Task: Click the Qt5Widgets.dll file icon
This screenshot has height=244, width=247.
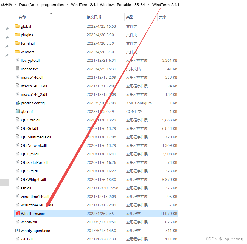Action: pyautogui.click(x=18, y=179)
